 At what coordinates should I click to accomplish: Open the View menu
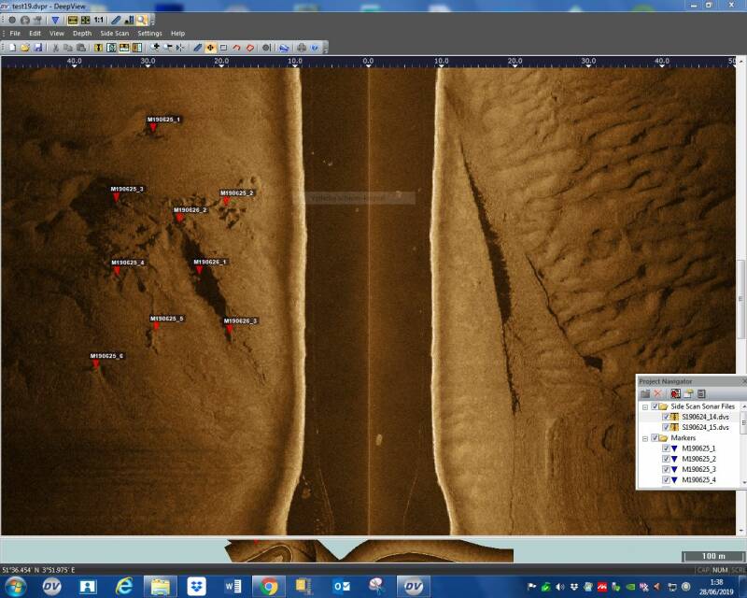(x=57, y=34)
